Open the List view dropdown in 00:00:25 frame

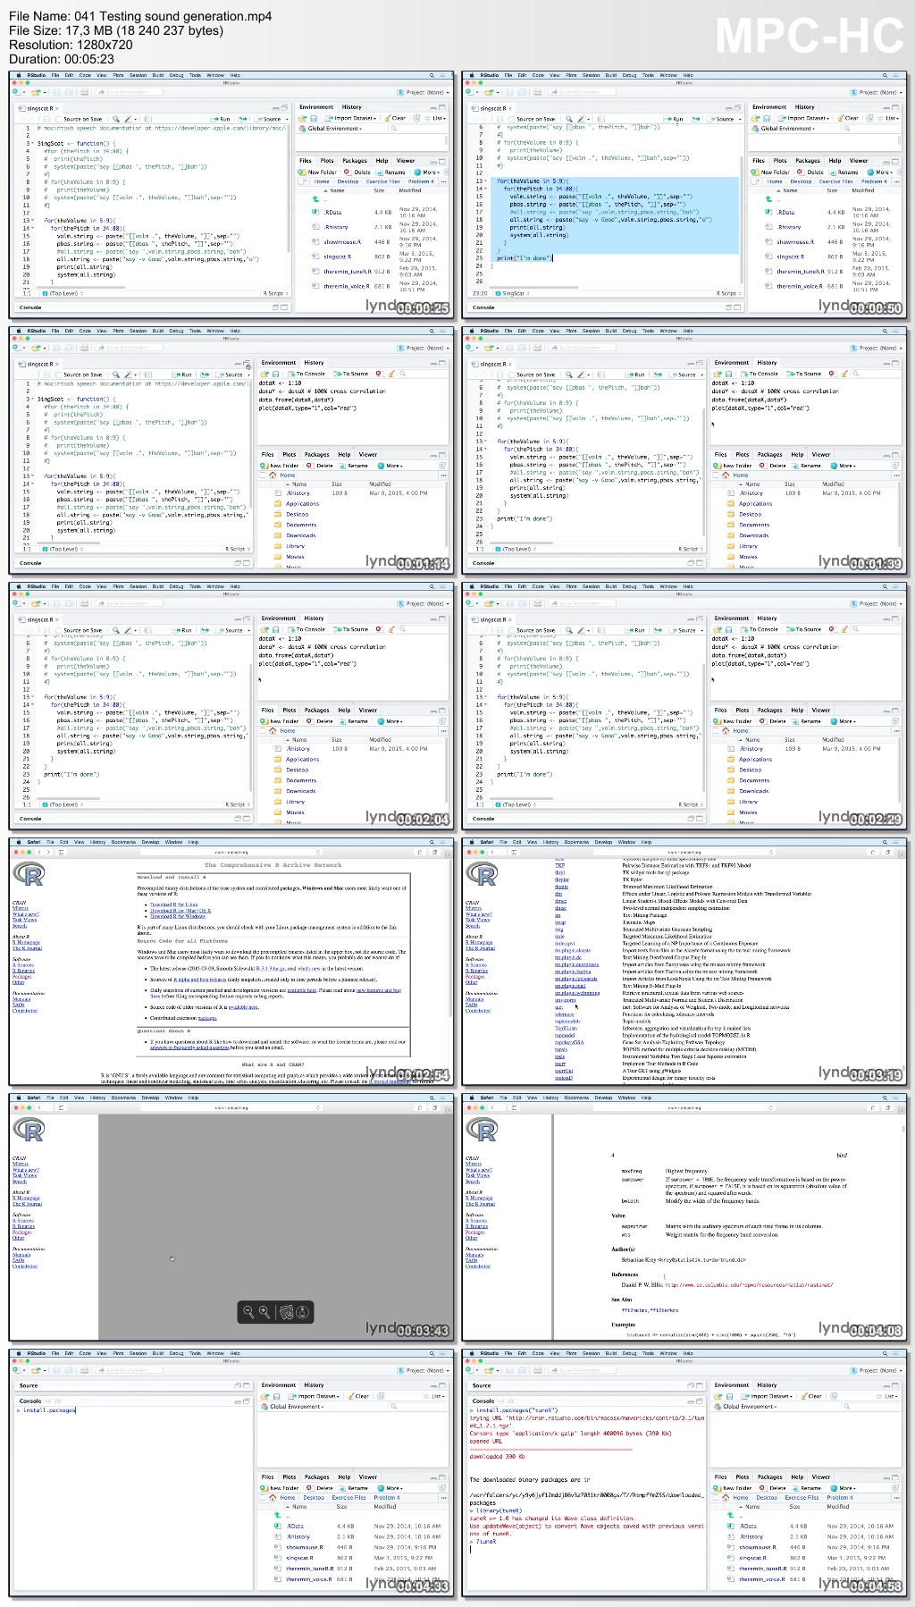436,118
